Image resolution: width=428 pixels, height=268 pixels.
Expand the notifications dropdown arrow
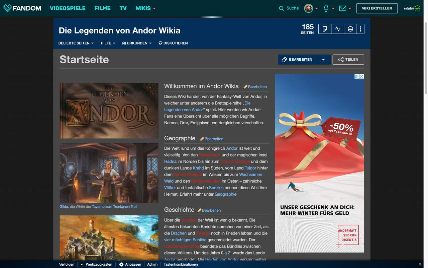[333, 9]
